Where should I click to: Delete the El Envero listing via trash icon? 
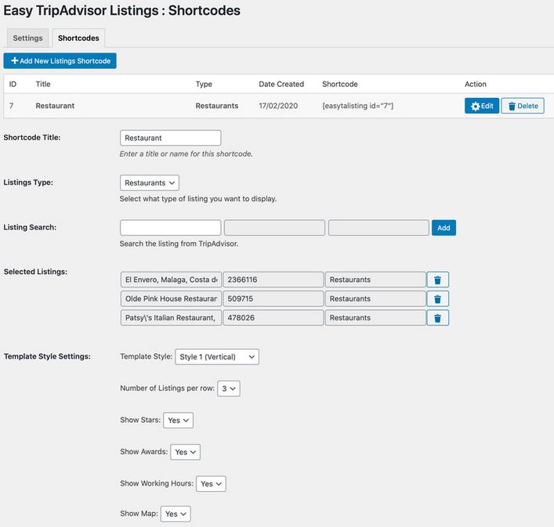[x=437, y=280]
